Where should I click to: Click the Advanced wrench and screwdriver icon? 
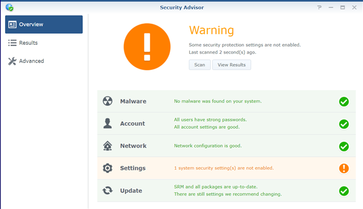pos(12,61)
